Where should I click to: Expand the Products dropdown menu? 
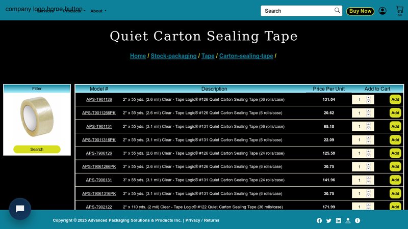tap(74, 11)
